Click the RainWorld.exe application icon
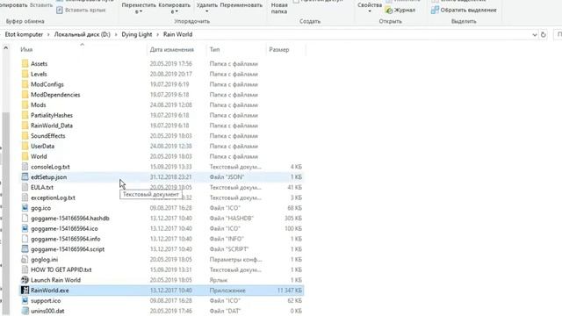 [25, 291]
